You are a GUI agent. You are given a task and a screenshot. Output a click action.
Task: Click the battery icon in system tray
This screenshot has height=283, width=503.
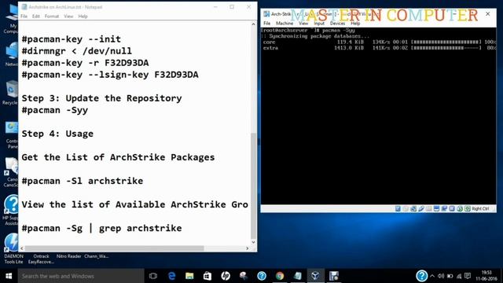[x=450, y=276]
